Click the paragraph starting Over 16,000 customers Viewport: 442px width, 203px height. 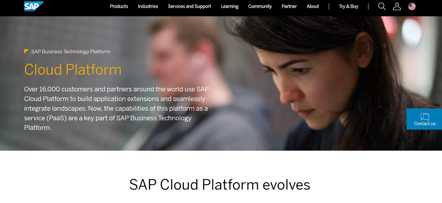(x=117, y=108)
